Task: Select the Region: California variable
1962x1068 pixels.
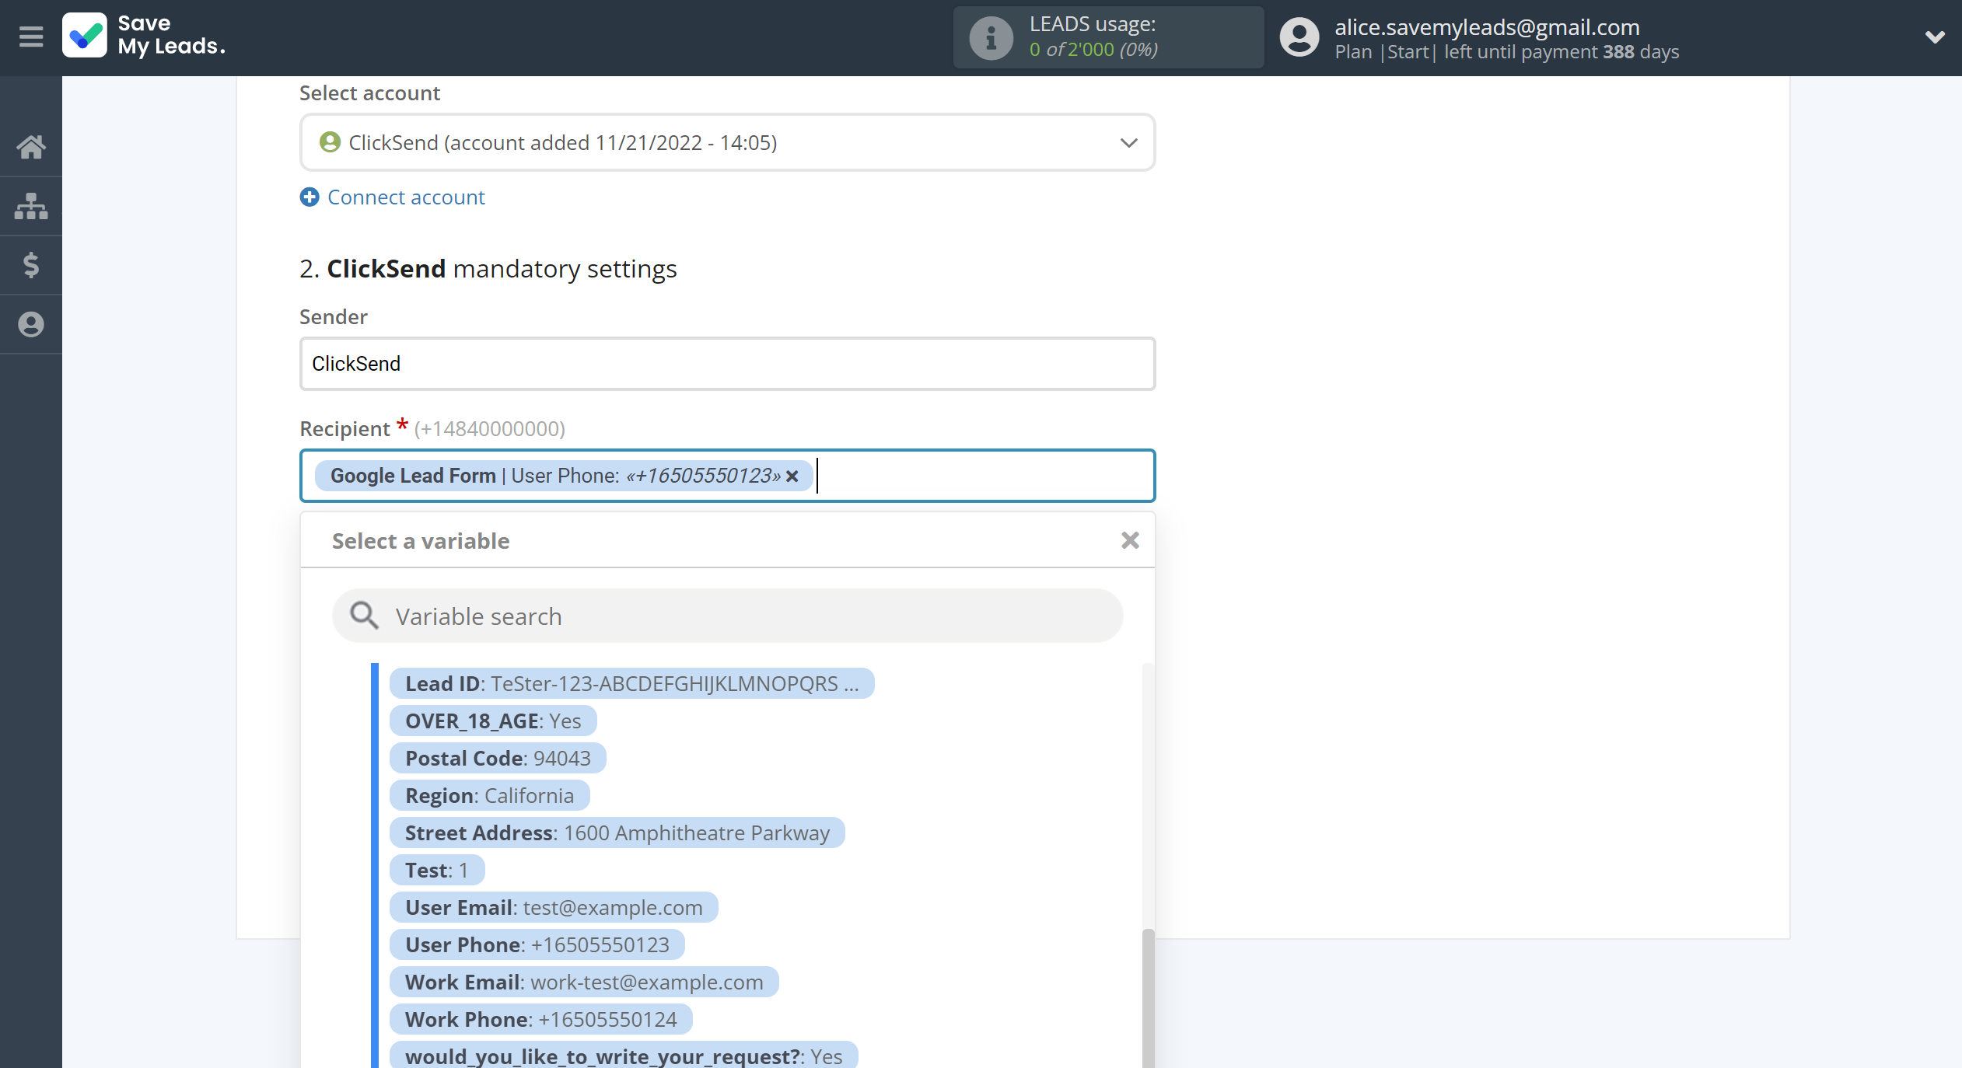Action: 489,795
